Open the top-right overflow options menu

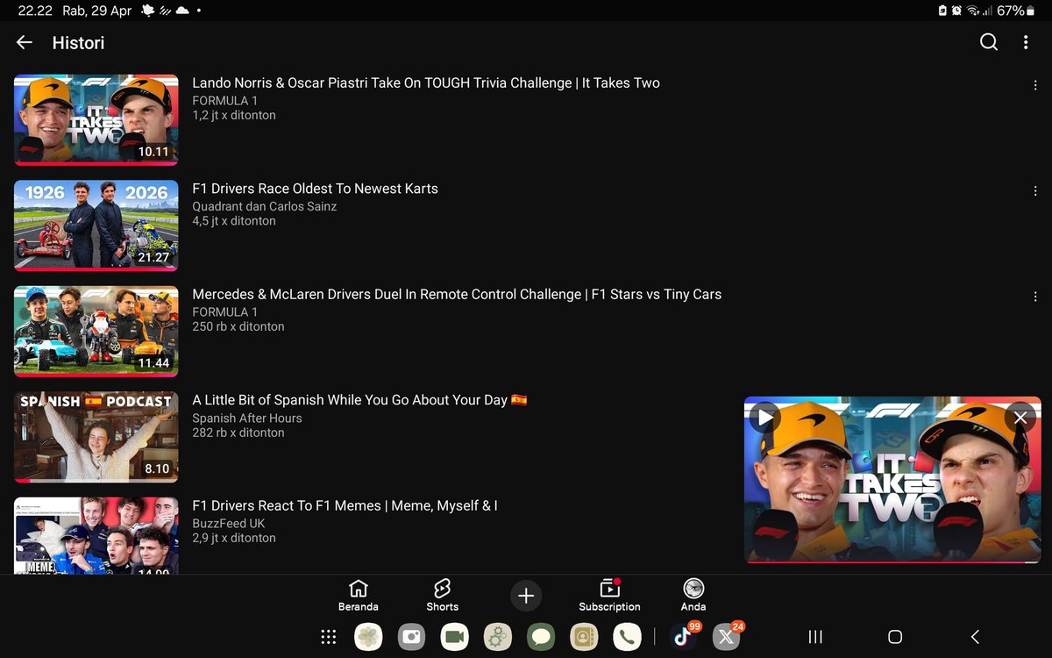tap(1026, 42)
